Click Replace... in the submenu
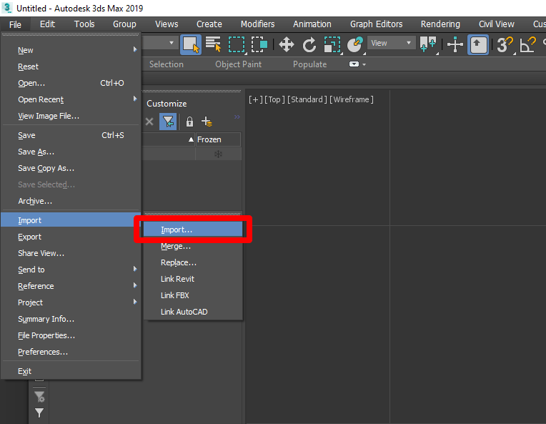 pyautogui.click(x=193, y=262)
